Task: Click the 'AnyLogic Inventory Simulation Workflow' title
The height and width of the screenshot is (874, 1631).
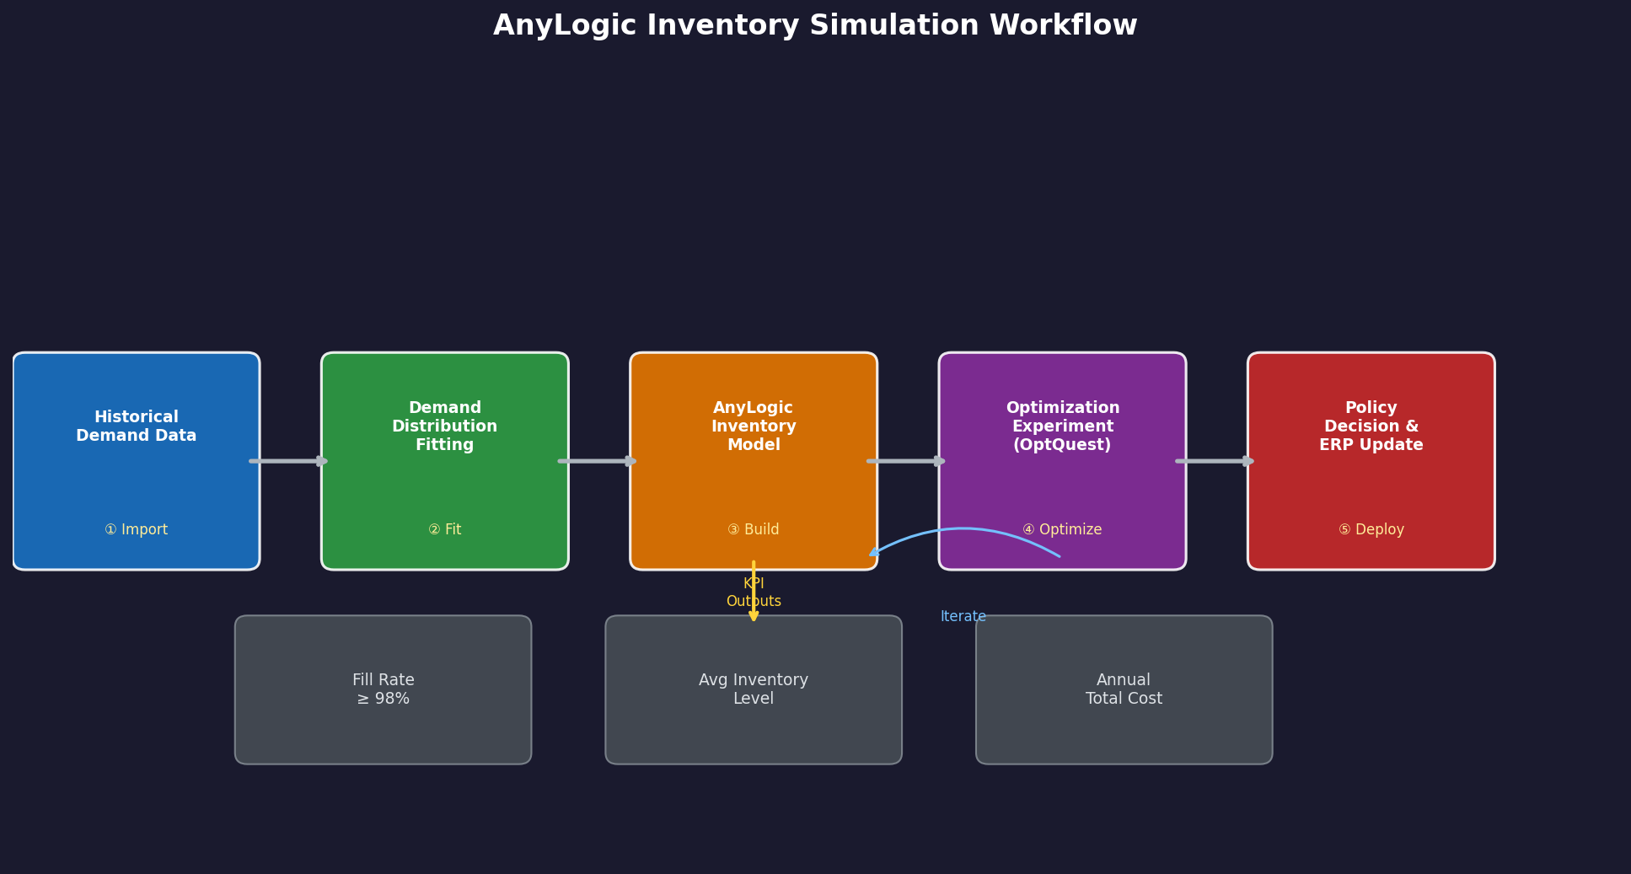Action: (815, 26)
